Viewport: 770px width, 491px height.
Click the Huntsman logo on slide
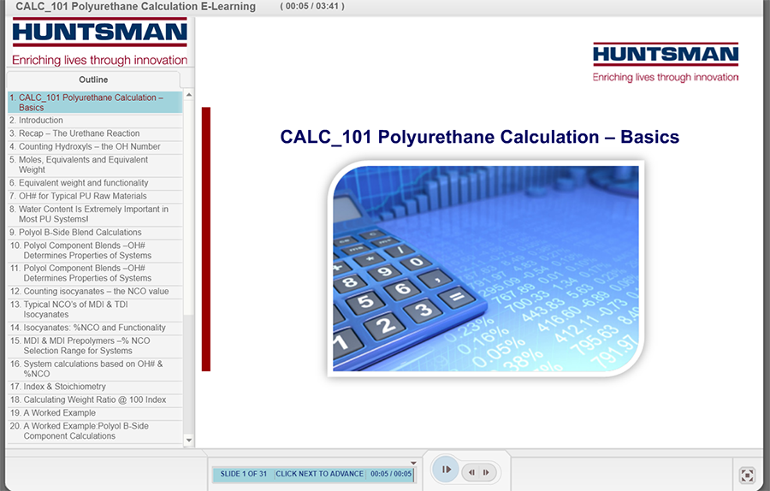coord(665,62)
